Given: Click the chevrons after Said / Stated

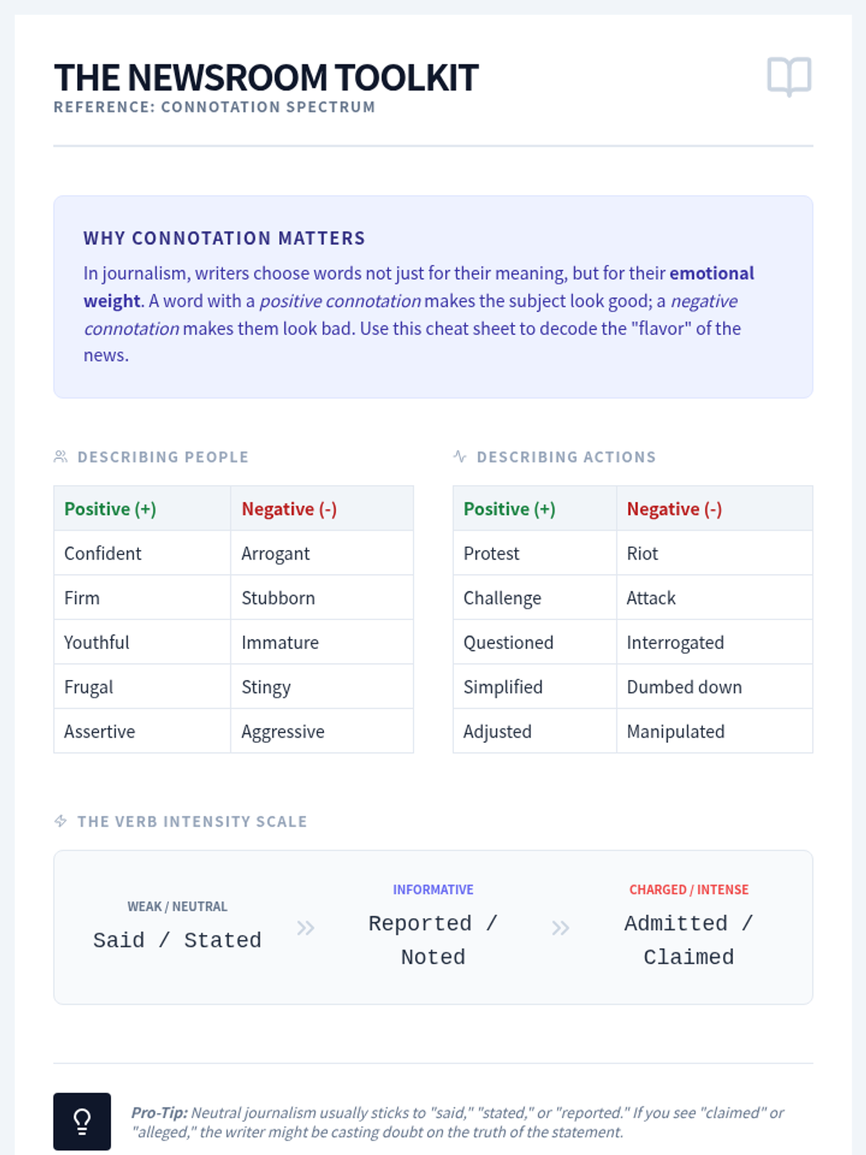Looking at the screenshot, I should [x=305, y=928].
